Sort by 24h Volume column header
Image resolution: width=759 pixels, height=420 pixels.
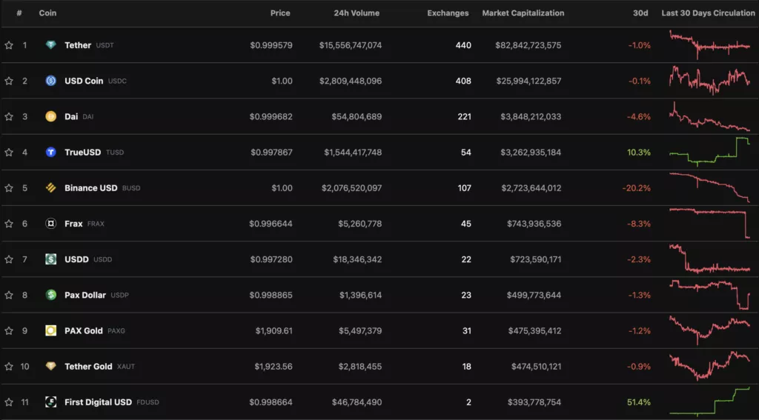pos(357,13)
